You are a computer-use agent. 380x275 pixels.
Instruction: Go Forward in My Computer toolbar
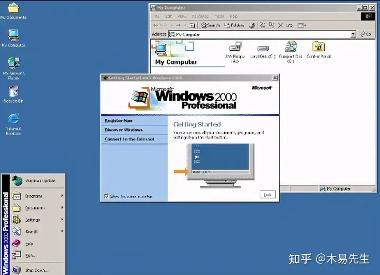click(x=178, y=25)
